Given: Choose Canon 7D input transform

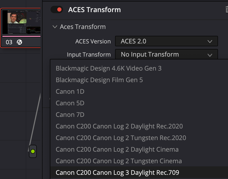Looking at the screenshot, I should [139, 115].
